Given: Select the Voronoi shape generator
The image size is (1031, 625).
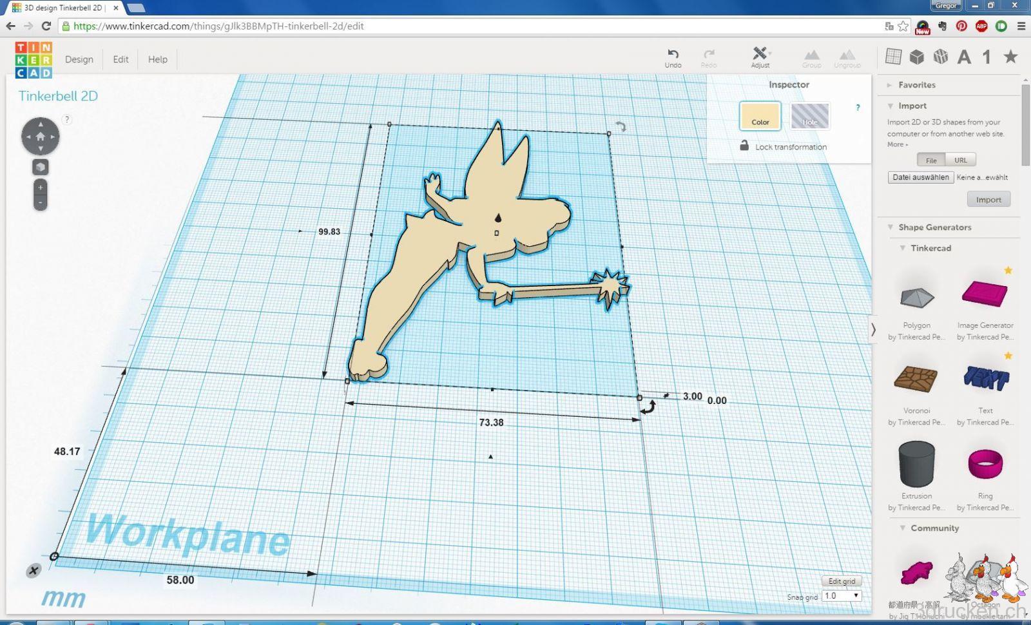Looking at the screenshot, I should coord(916,380).
